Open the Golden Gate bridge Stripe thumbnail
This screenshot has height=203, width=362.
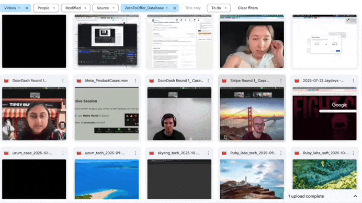coord(252,114)
